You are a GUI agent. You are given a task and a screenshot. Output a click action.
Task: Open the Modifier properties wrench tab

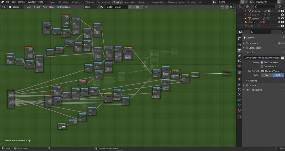239,84
